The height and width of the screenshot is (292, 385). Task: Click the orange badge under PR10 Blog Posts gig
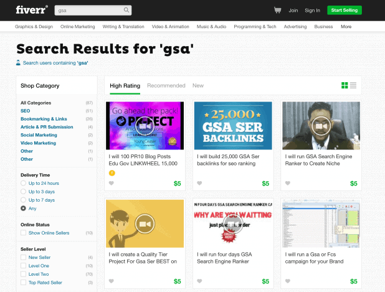click(x=112, y=173)
